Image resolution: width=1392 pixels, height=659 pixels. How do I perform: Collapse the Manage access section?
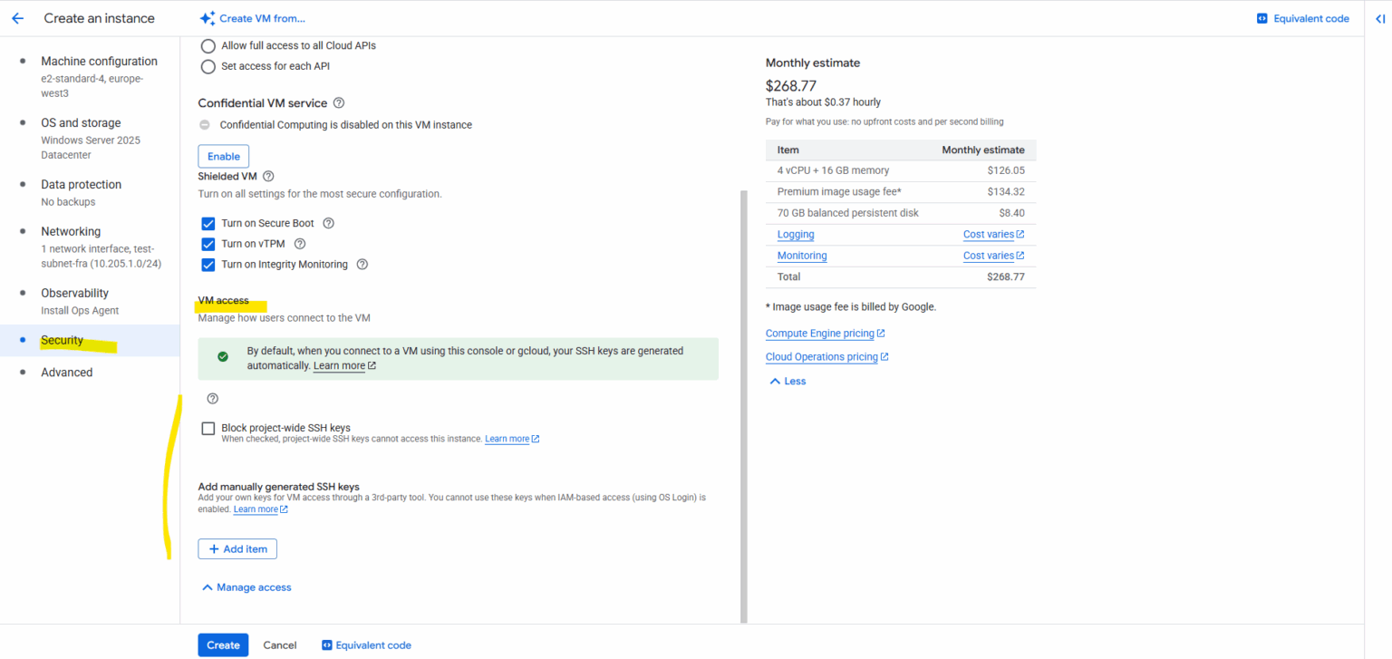coord(246,586)
